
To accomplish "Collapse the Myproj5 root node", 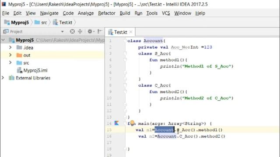I will click(x=3, y=40).
